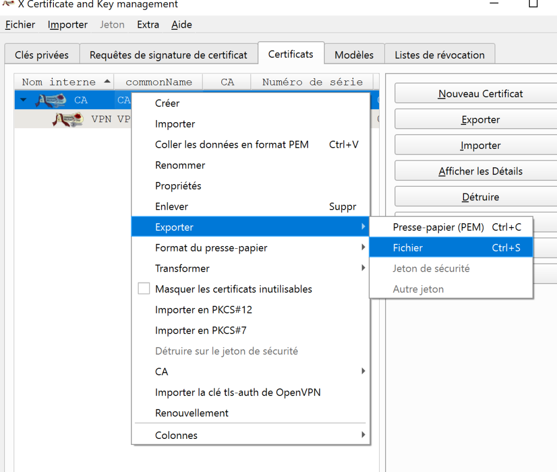Sort by the Nom interne column header
The width and height of the screenshot is (557, 472).
click(x=59, y=82)
